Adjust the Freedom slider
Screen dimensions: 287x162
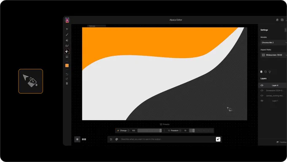click(201, 130)
